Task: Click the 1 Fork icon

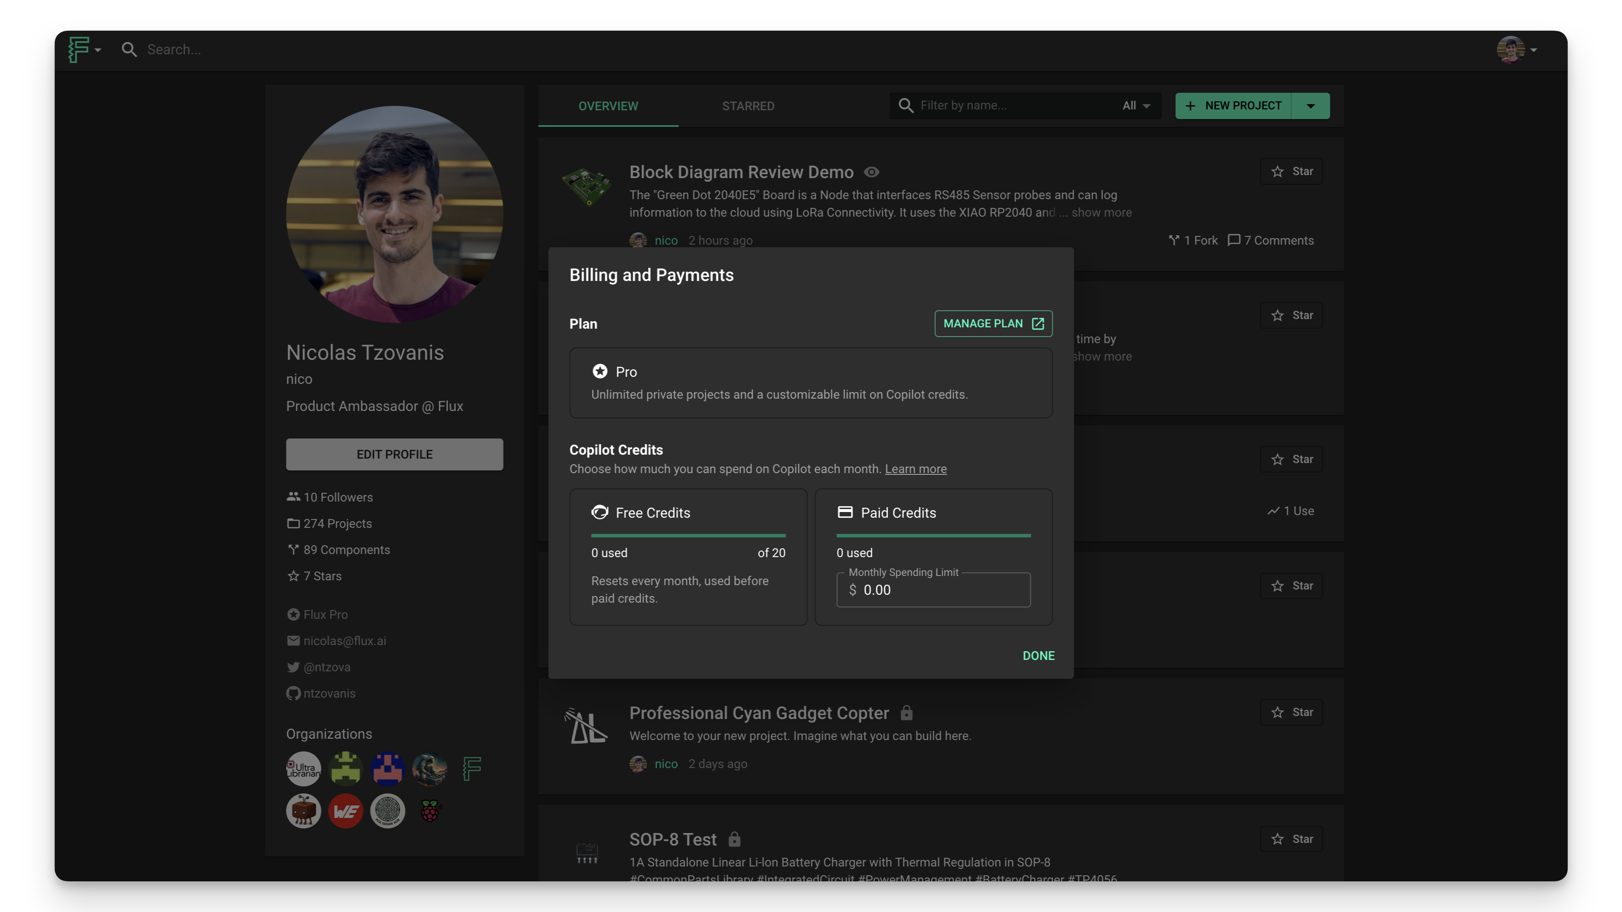Action: (1174, 240)
